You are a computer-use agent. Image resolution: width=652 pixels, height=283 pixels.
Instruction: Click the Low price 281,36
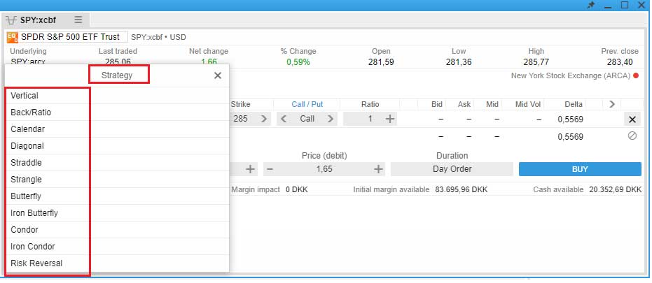click(x=459, y=62)
